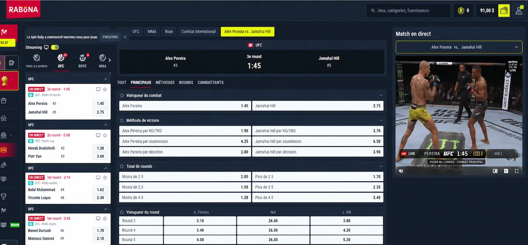Image resolution: width=528 pixels, height=245 pixels.
Task: Open the user profile icon
Action: (520, 11)
